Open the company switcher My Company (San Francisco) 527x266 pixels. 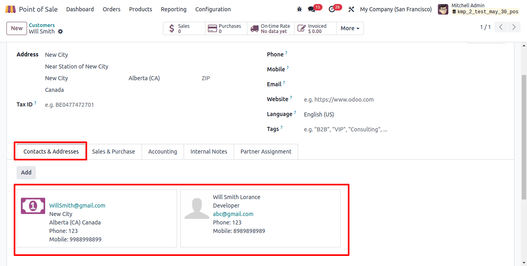396,9
